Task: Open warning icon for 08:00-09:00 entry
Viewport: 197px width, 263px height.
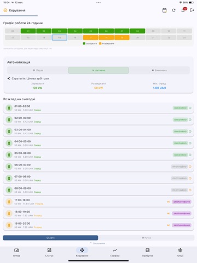Action: coord(190,190)
